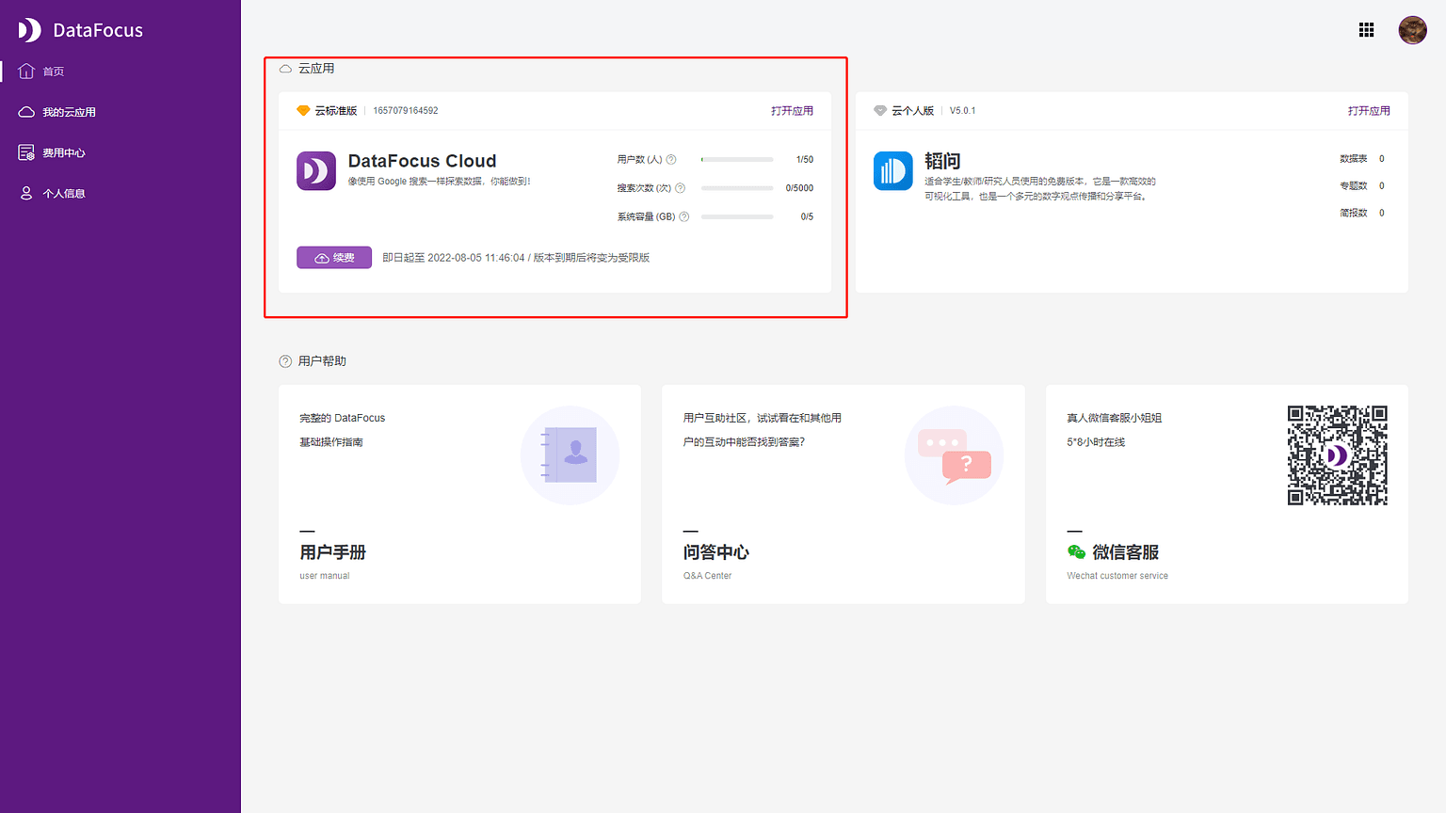This screenshot has width=1446, height=813.
Task: Click the 专题数 count value
Action: (1382, 186)
